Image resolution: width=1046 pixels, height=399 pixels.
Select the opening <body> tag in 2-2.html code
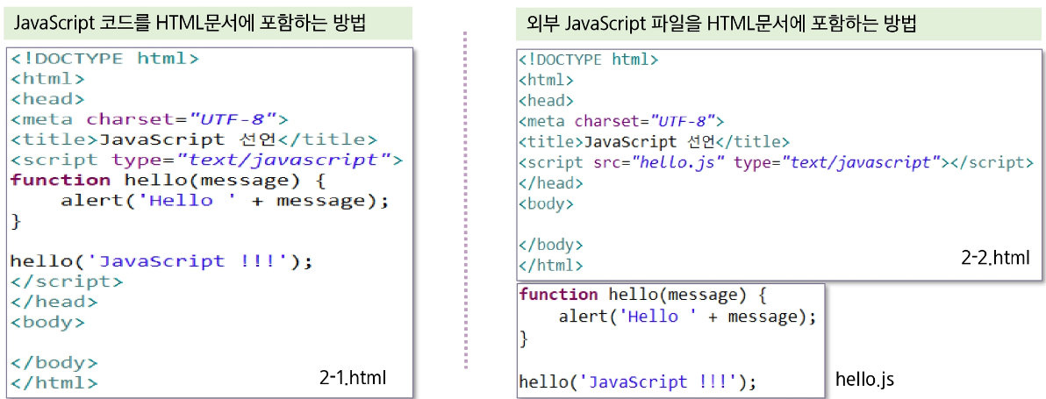pyautogui.click(x=547, y=203)
